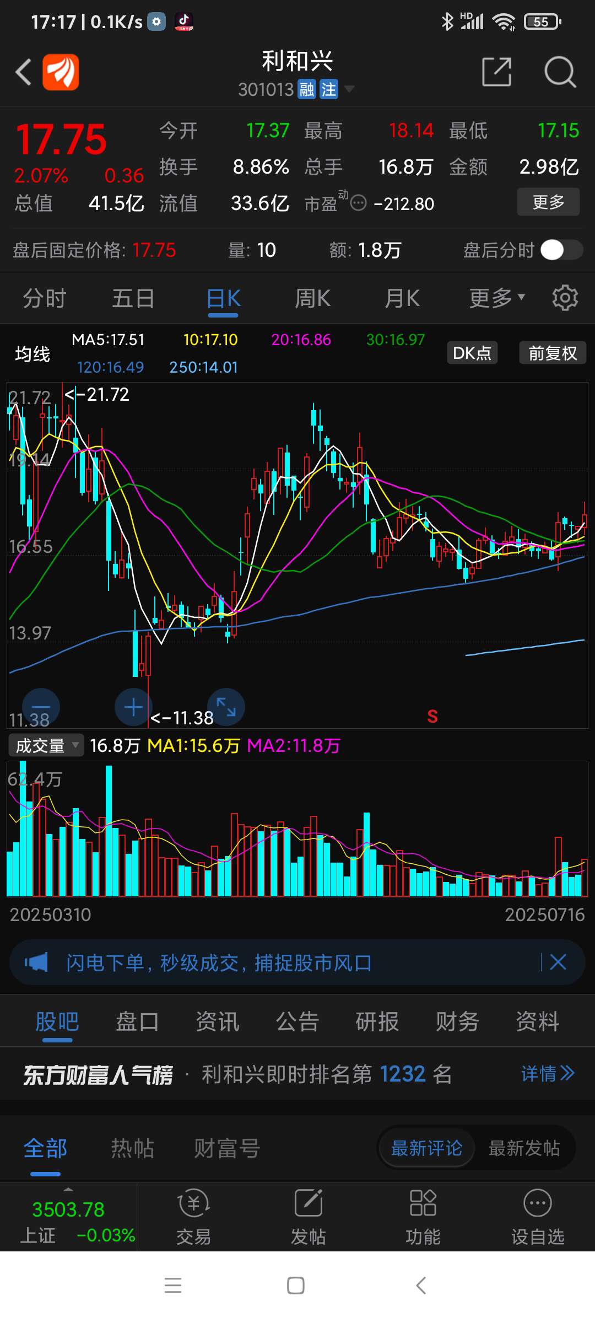This screenshot has width=595, height=1323.
Task: Tap the 东方财富人气榜 logo text
Action: (98, 1074)
